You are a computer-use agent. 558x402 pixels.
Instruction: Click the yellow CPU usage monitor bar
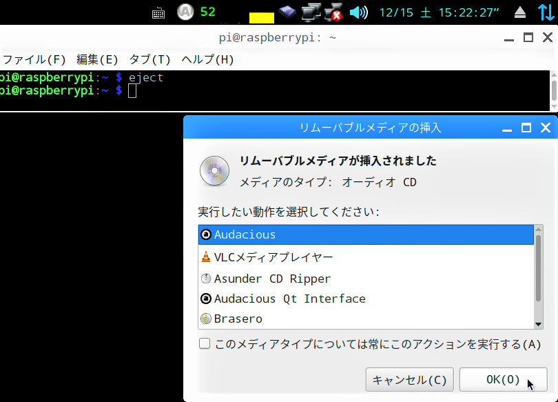click(262, 17)
